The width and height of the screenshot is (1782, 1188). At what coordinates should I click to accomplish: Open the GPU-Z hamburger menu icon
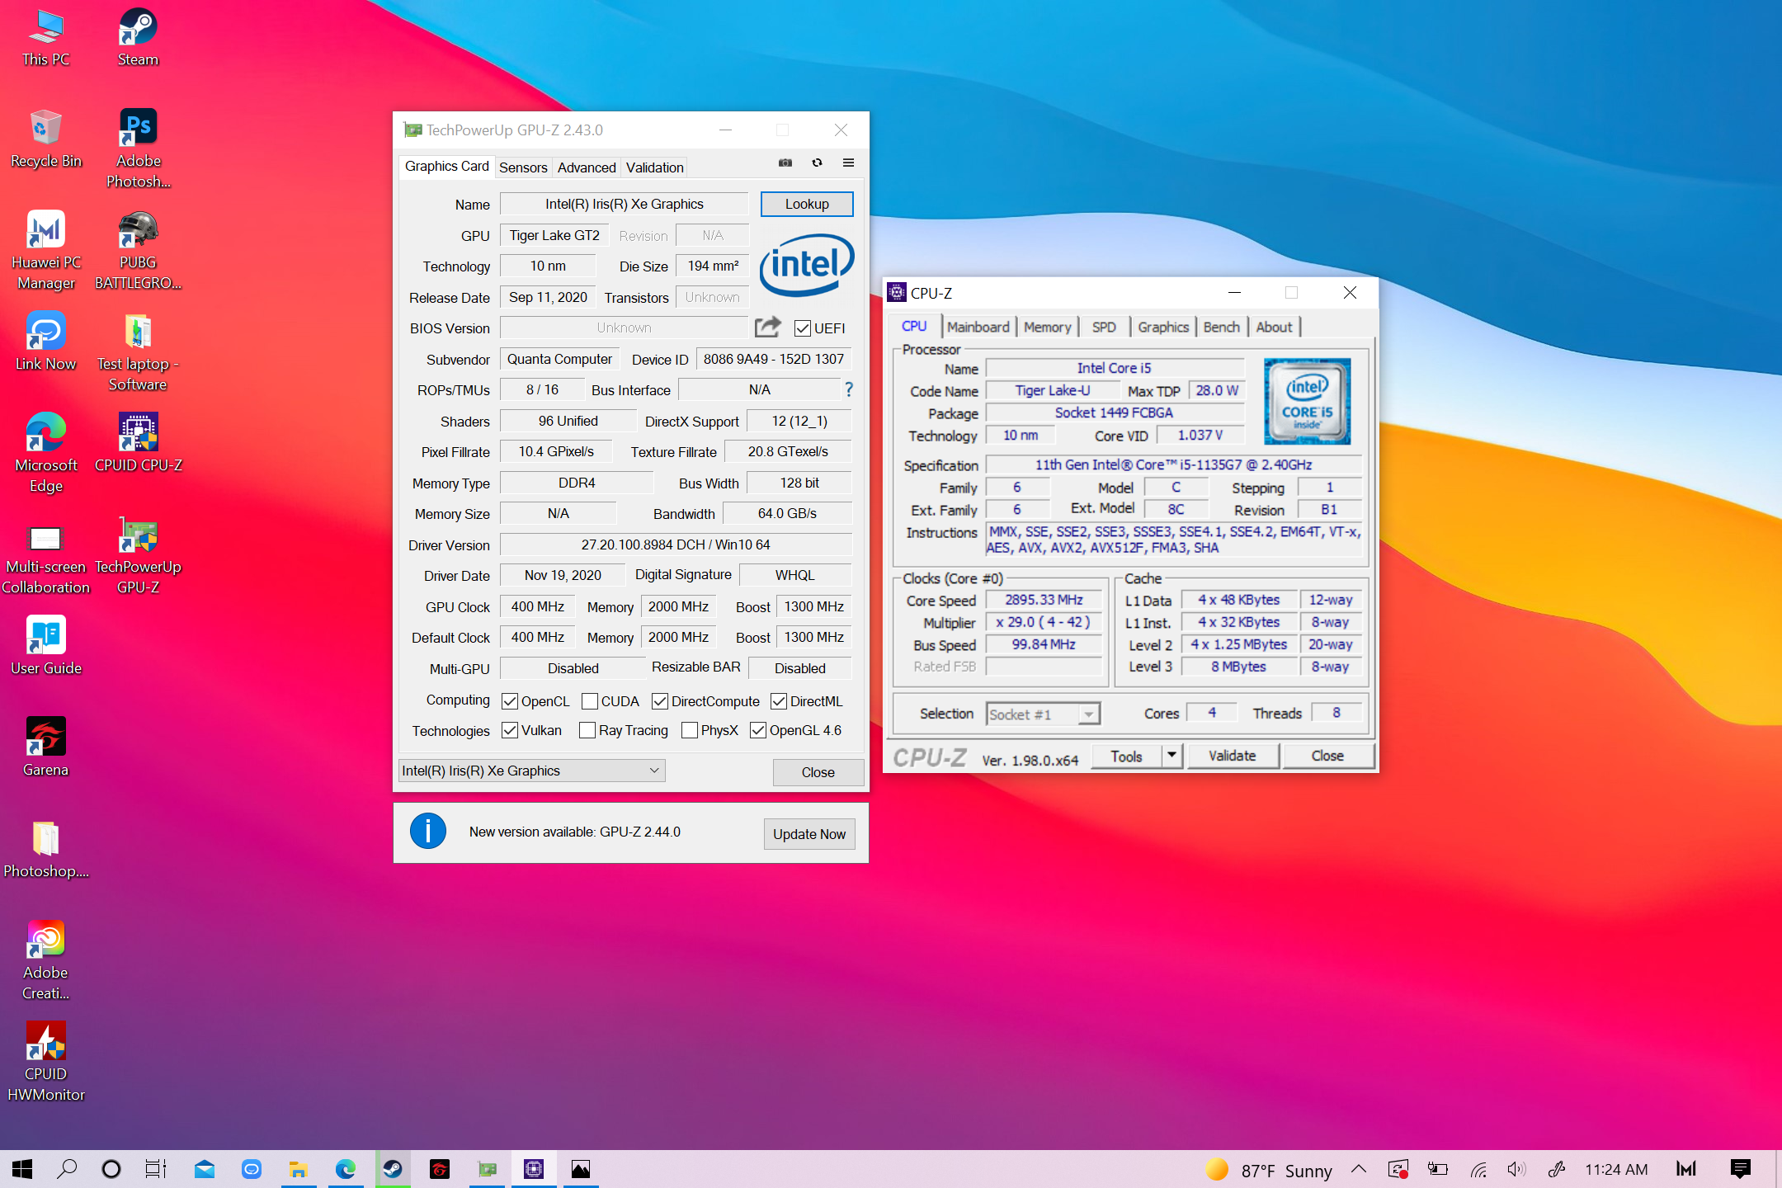point(848,163)
